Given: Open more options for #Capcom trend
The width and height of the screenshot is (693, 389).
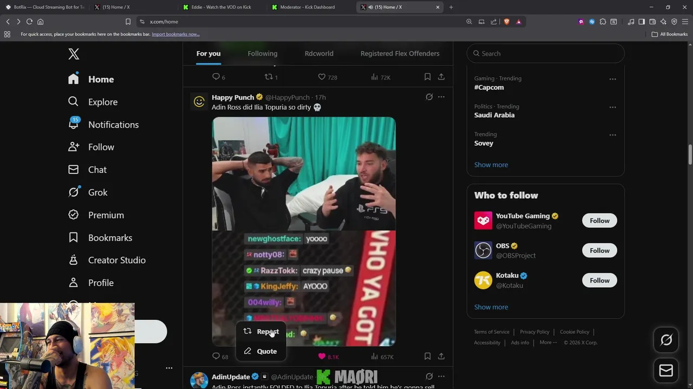Looking at the screenshot, I should click(x=612, y=79).
